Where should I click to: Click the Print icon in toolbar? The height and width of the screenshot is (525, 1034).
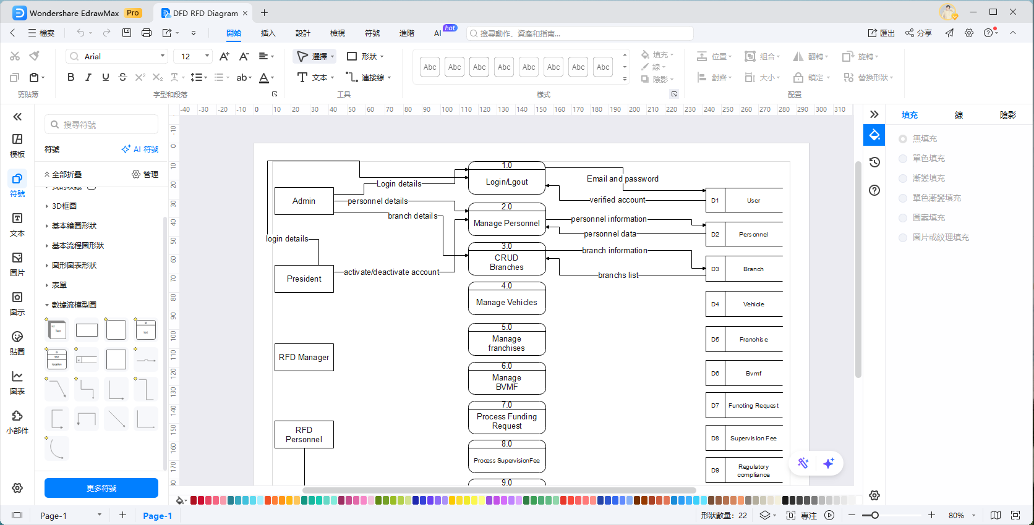pos(147,33)
